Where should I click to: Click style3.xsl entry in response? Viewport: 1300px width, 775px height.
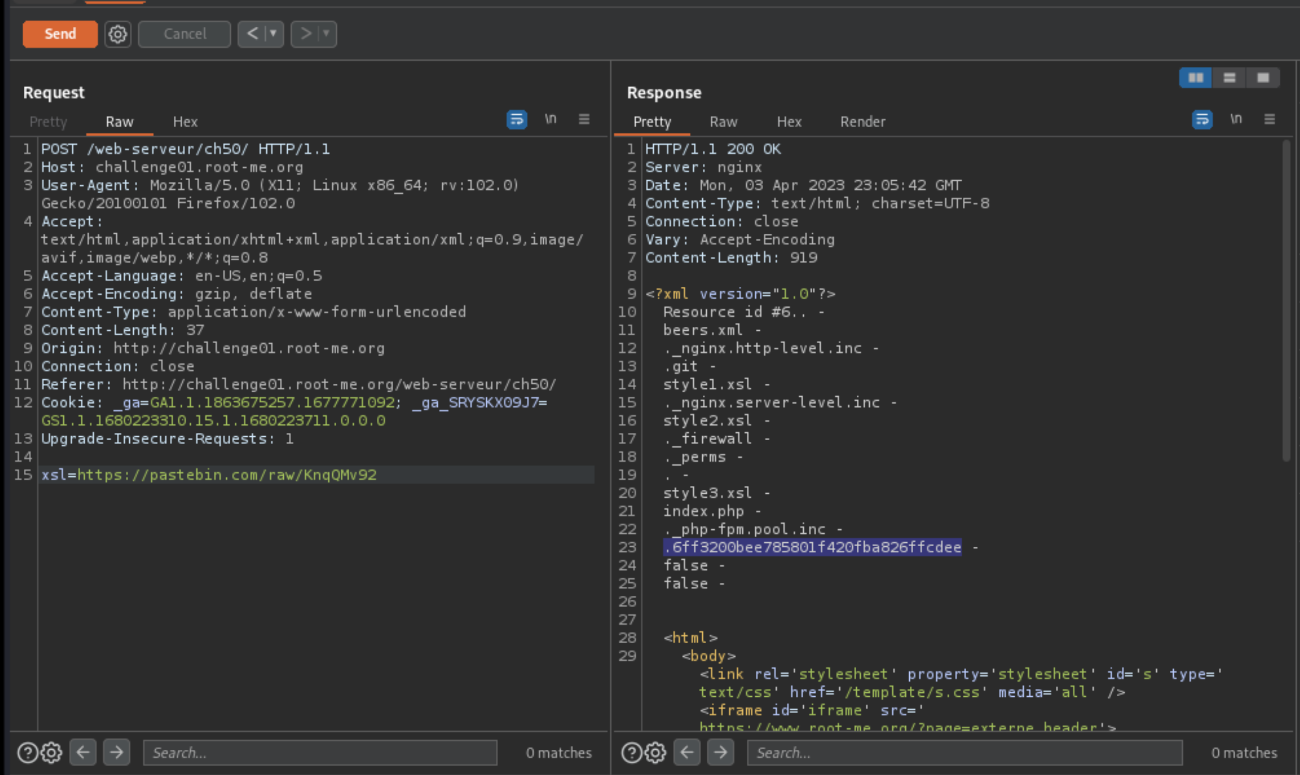(708, 493)
